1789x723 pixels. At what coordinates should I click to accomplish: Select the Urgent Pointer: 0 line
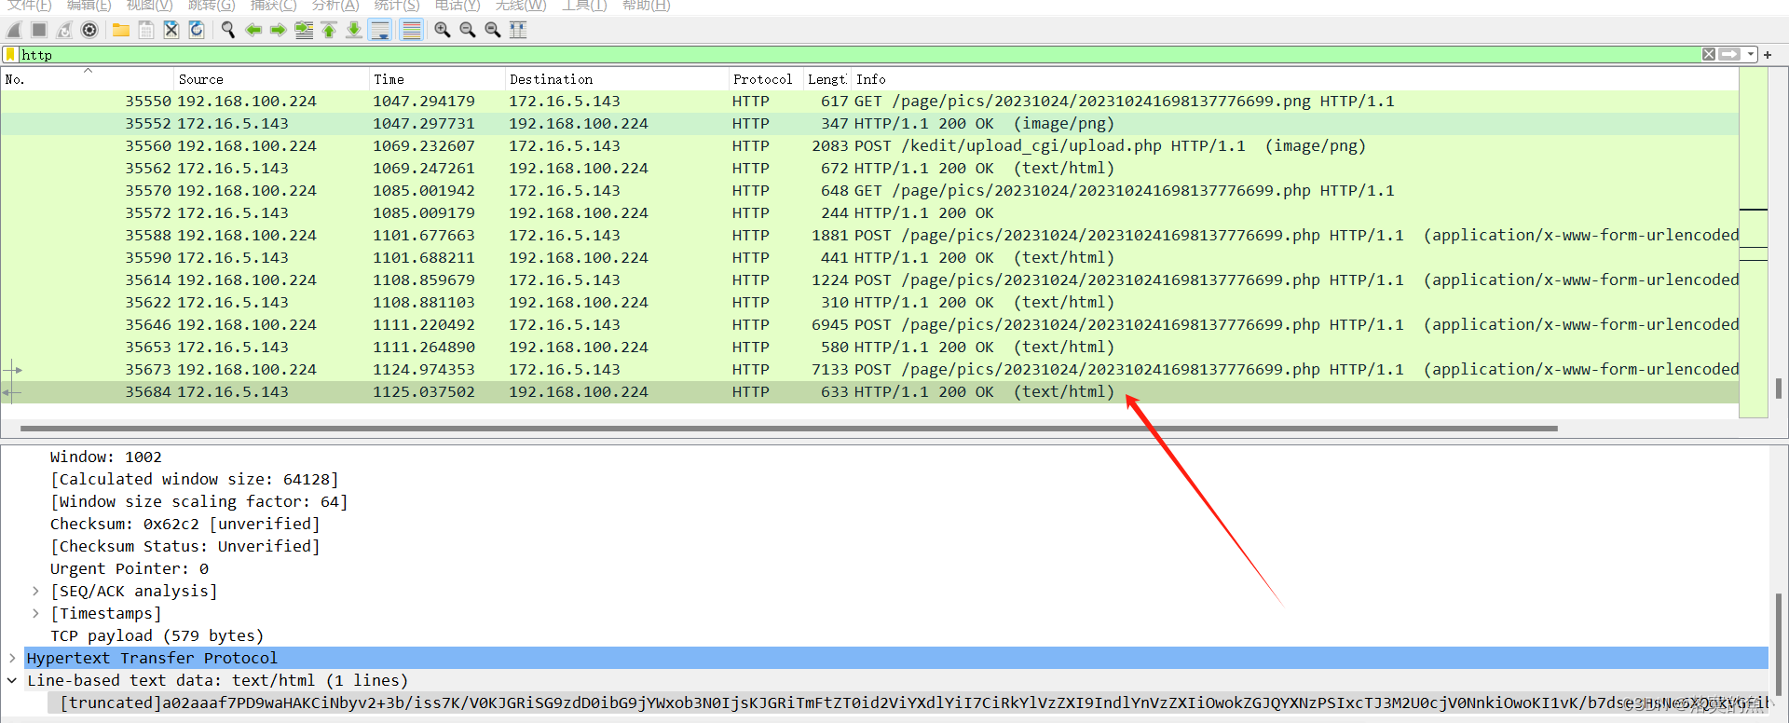pyautogui.click(x=130, y=568)
